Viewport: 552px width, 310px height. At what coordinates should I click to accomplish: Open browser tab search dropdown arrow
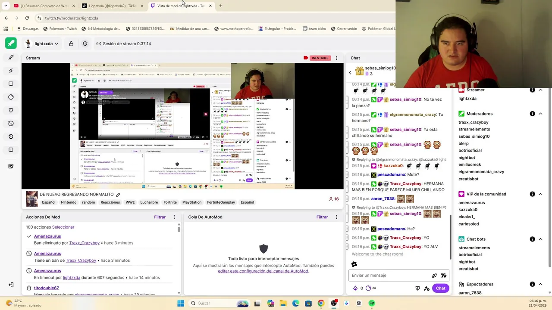click(x=5, y=6)
